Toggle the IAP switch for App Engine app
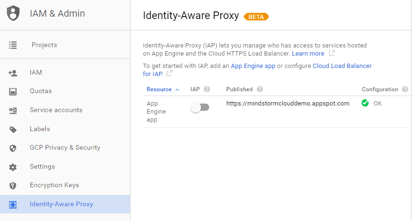412x221 pixels. 200,107
